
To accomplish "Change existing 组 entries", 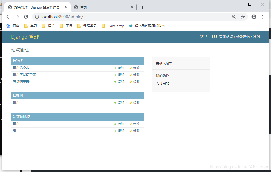I will (x=135, y=131).
